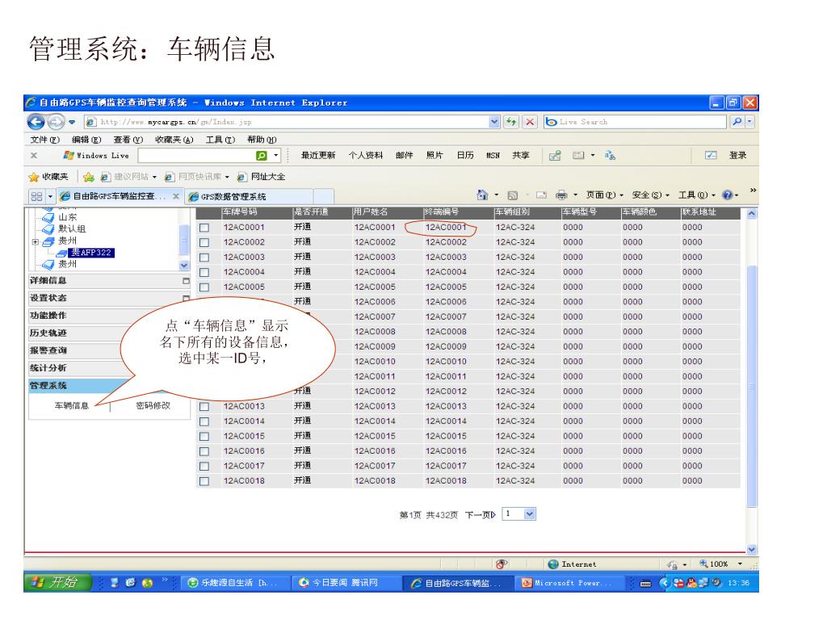
Task: Click the 车辆信息 link
Action: coord(72,405)
